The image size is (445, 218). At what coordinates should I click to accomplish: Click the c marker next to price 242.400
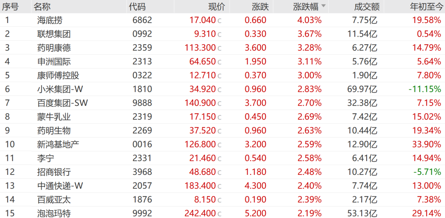coord(220,214)
